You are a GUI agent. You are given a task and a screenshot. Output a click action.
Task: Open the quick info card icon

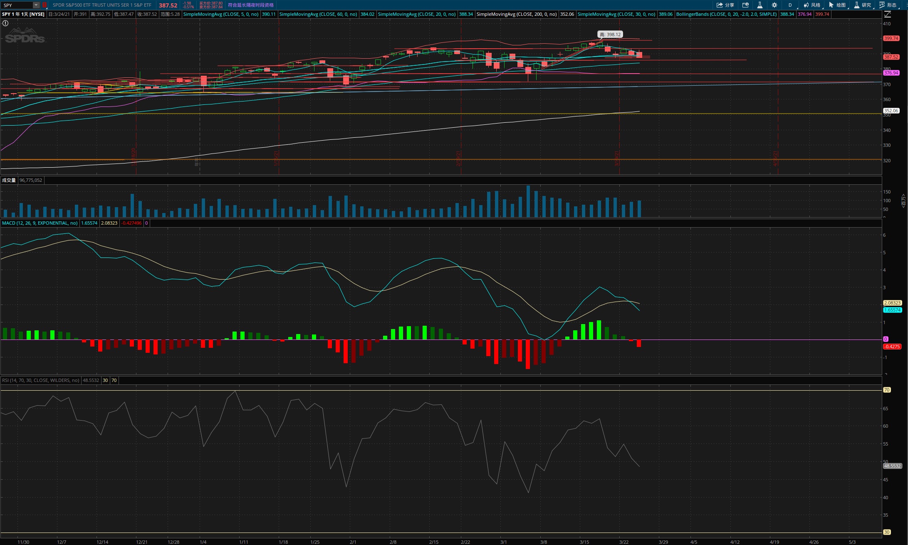[x=745, y=5]
